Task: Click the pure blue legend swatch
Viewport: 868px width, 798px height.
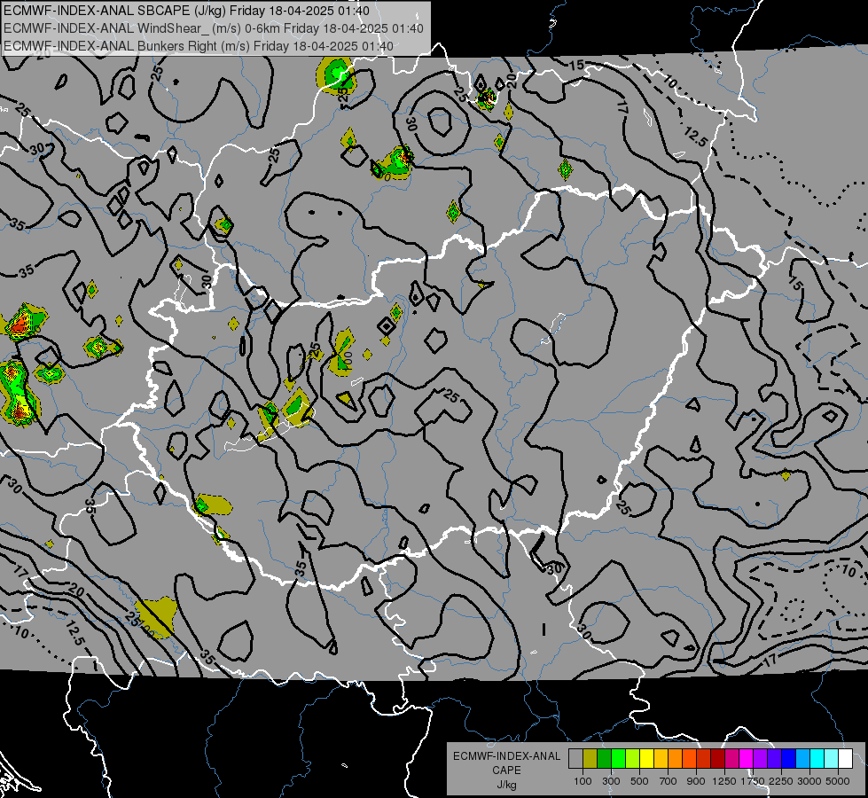Action: (x=788, y=759)
